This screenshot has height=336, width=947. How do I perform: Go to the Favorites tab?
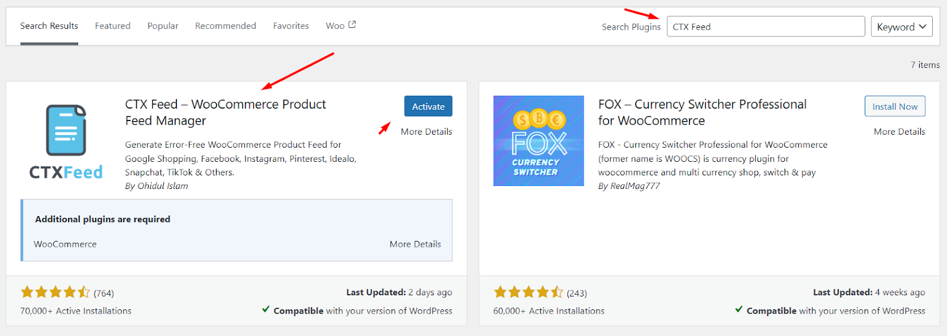pyautogui.click(x=291, y=26)
